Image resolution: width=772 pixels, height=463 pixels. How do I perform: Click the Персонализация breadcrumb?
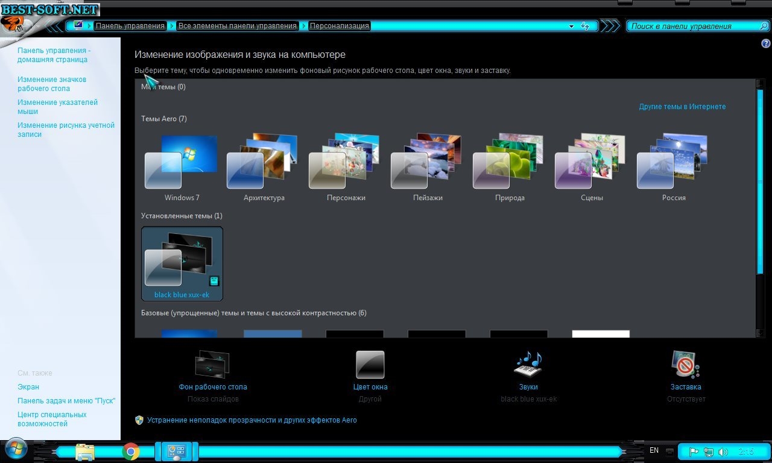click(339, 26)
